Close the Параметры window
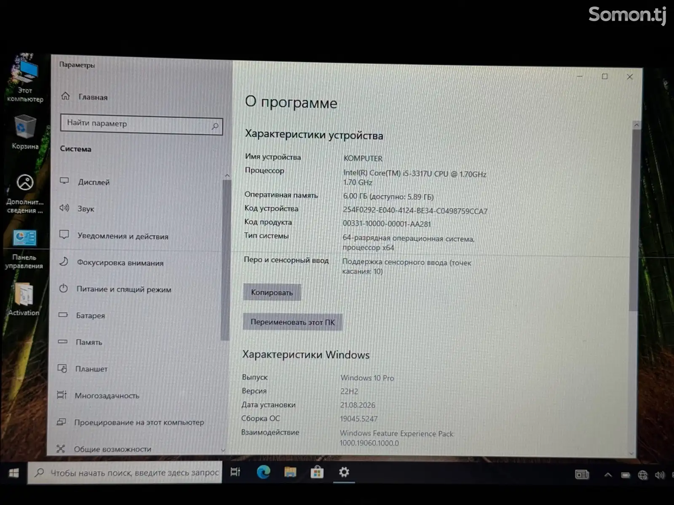The height and width of the screenshot is (505, 674). click(630, 77)
